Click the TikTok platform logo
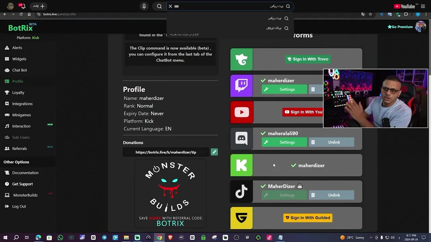Image resolution: width=431 pixels, height=242 pixels. tap(241, 192)
